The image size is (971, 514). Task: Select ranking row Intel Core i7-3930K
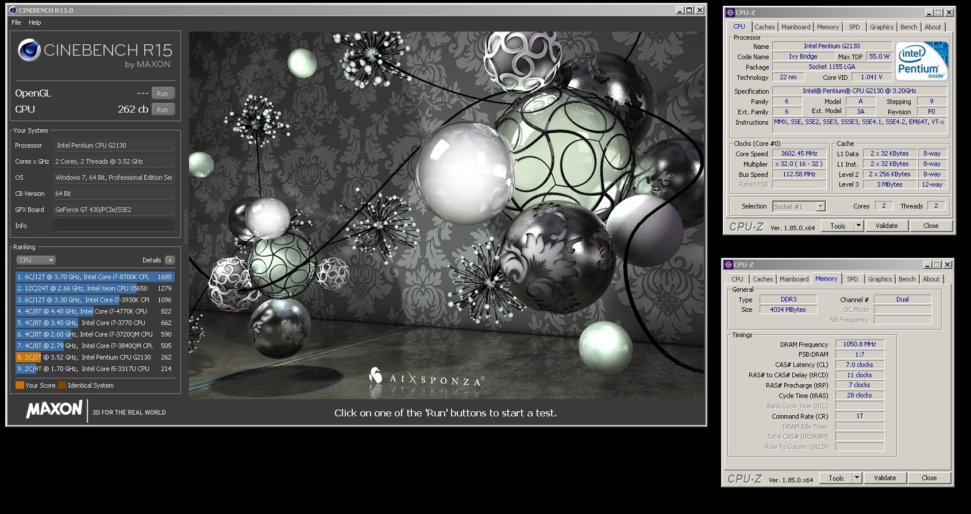(x=95, y=300)
